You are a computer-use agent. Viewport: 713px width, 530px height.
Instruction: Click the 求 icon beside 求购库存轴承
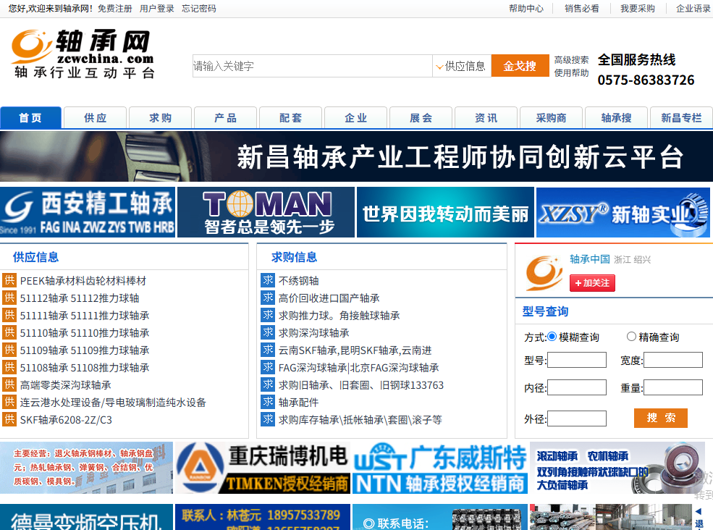(x=268, y=419)
